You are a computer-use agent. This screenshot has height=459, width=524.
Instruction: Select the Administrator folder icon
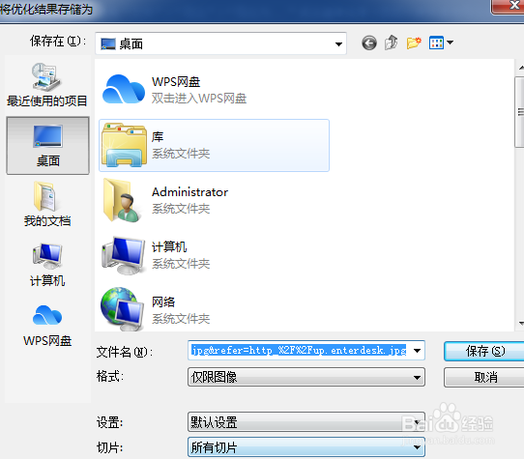click(123, 200)
